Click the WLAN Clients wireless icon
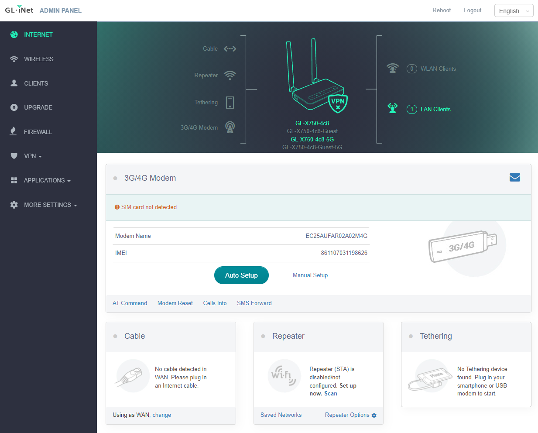This screenshot has width=538, height=433. 393,69
